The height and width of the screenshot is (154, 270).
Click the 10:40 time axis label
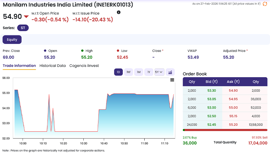pyautogui.click(x=104, y=143)
